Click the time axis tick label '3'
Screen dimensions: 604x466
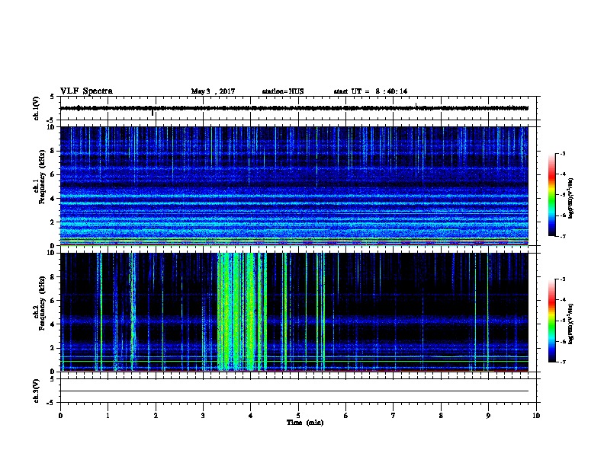tap(203, 416)
